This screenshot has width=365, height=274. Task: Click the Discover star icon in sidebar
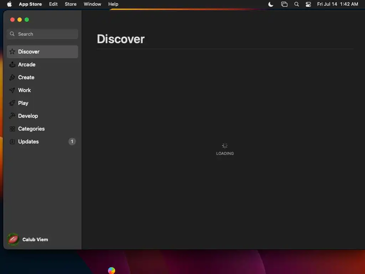(x=12, y=51)
